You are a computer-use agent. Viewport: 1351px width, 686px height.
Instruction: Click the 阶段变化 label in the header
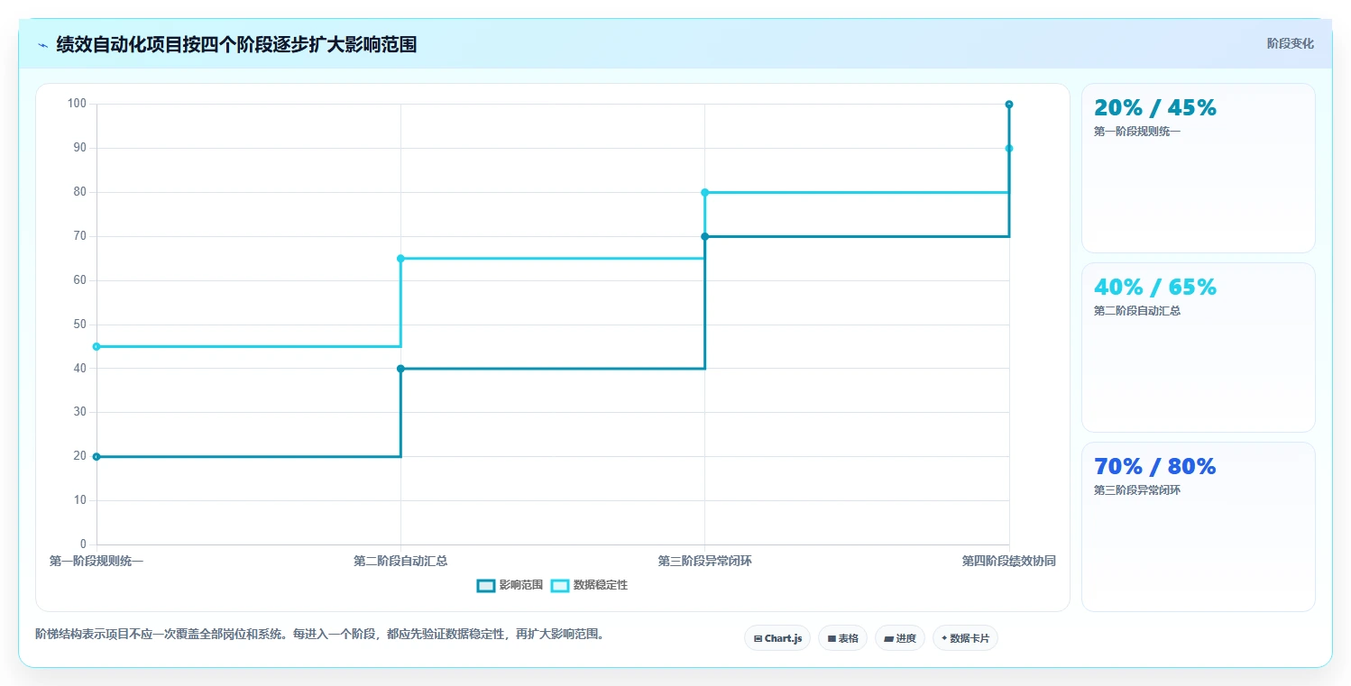(1291, 44)
